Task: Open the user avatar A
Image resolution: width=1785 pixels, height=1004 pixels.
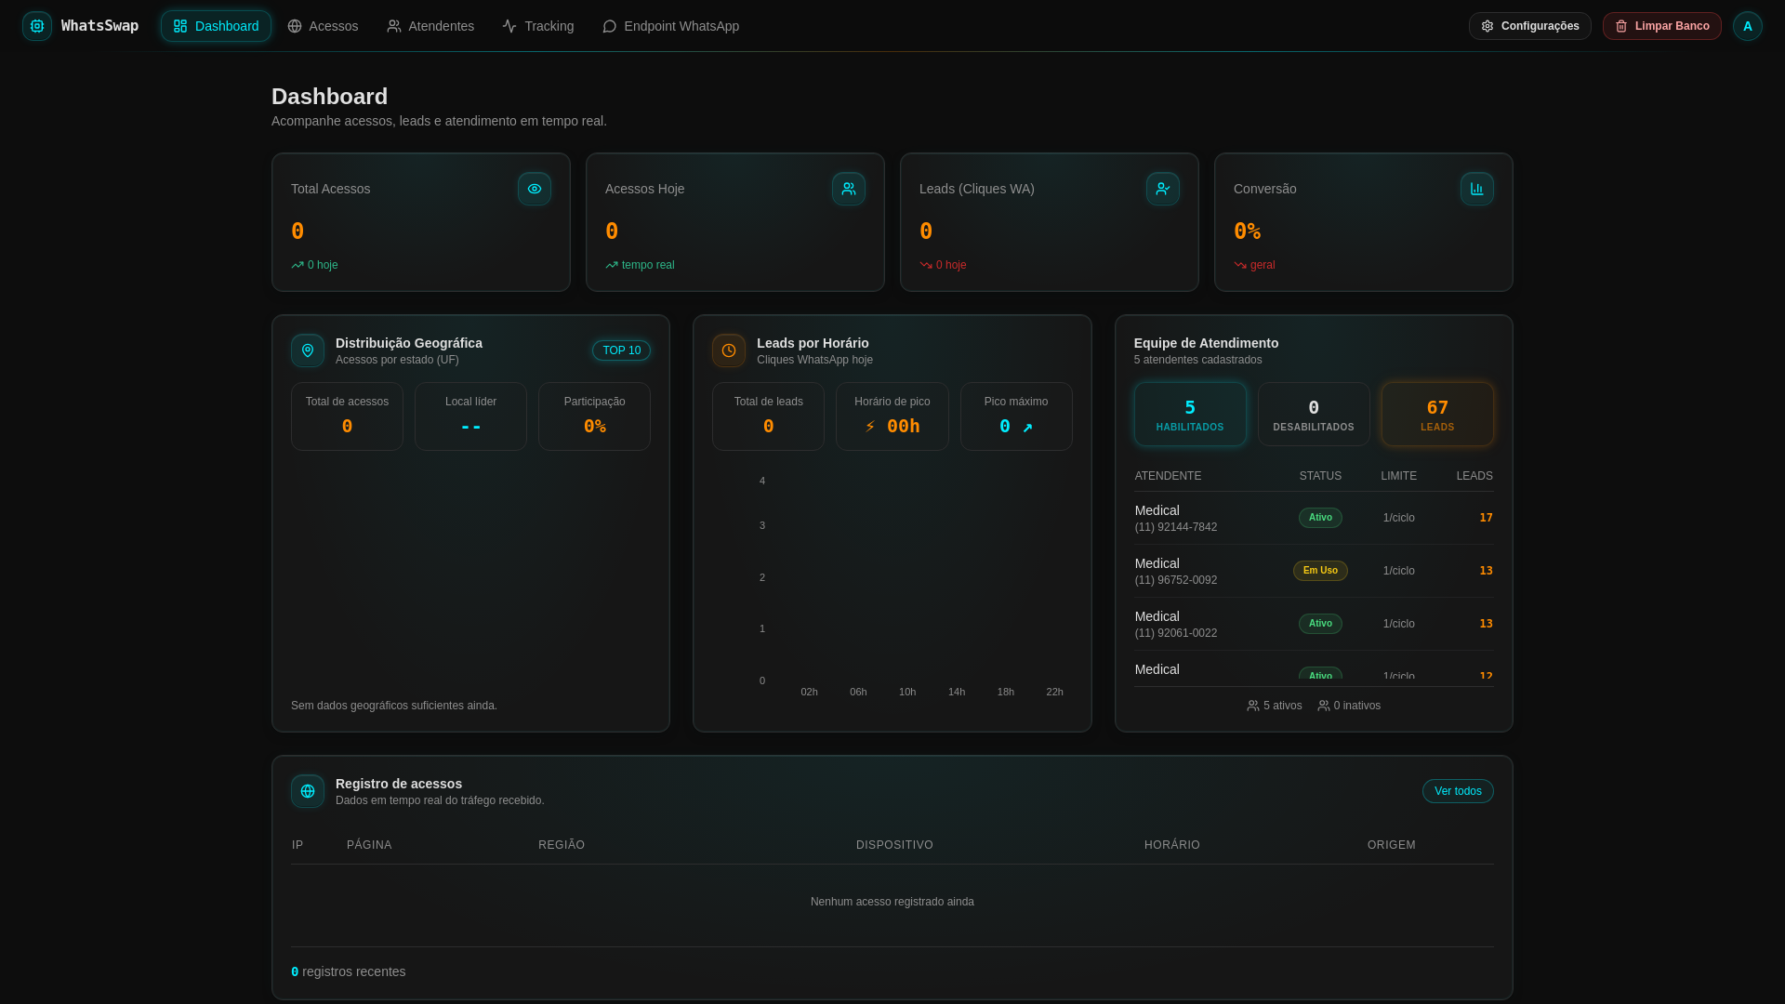Action: click(1748, 26)
